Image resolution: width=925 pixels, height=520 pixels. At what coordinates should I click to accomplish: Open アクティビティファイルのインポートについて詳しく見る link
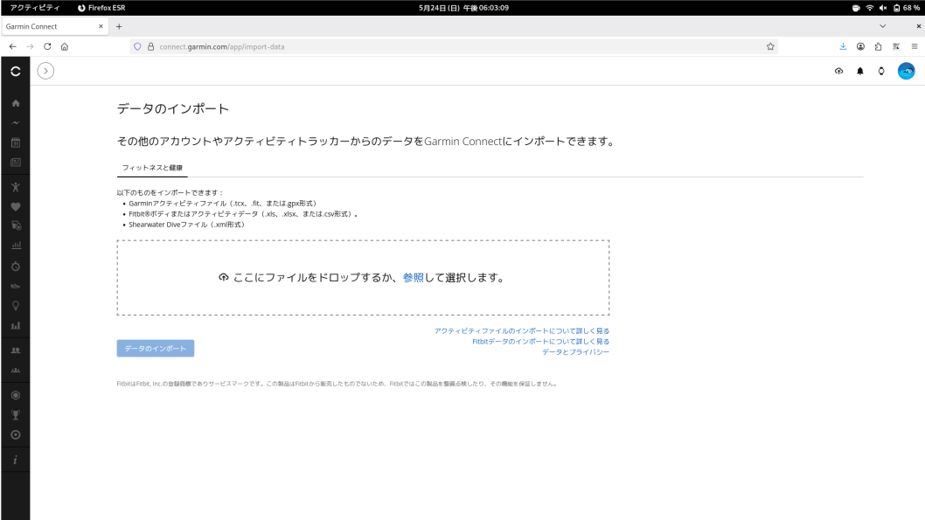[x=521, y=330]
